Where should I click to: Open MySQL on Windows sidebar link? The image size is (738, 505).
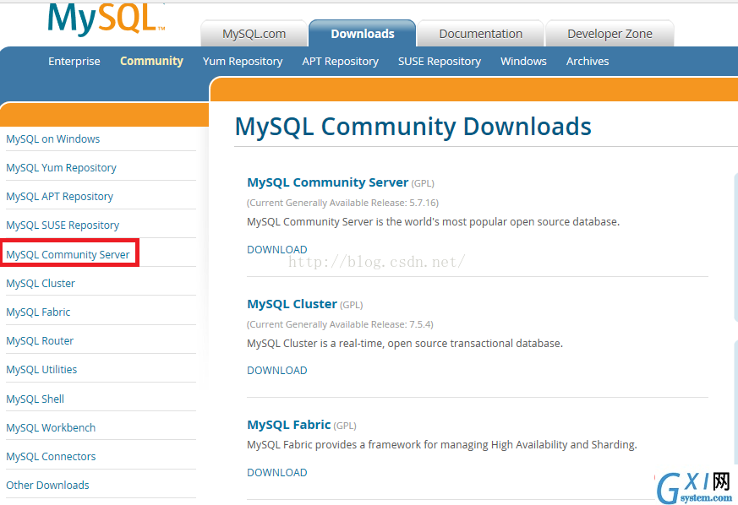[x=52, y=139]
